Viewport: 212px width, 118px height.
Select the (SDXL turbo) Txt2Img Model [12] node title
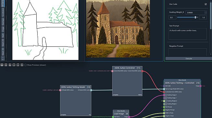point(76,87)
